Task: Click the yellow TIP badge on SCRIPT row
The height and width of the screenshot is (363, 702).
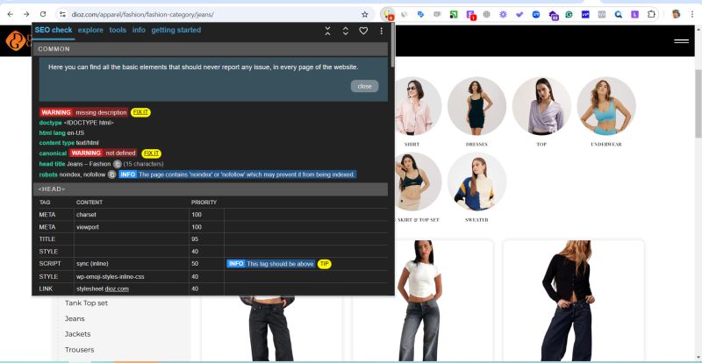Action: [x=325, y=264]
